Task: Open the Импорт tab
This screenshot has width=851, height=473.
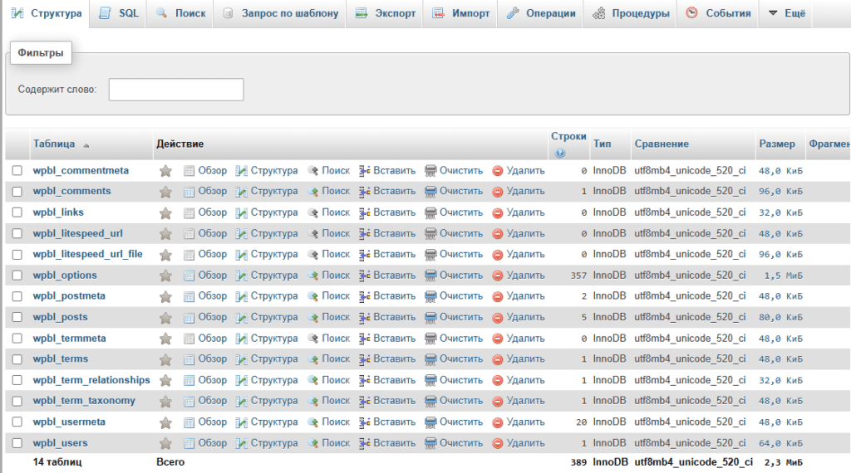Action: [x=460, y=13]
